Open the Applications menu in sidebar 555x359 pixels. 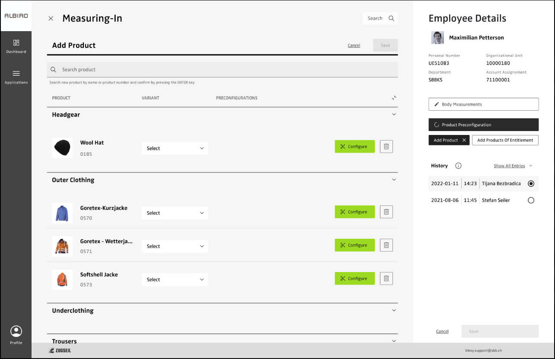(16, 77)
